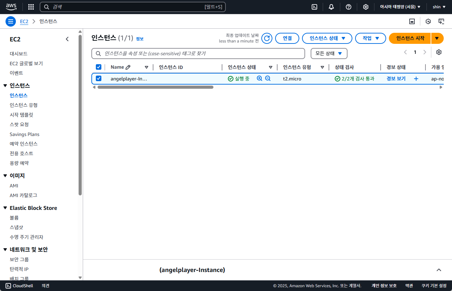Open the 모든 상태 filter dropdown

[x=329, y=54]
